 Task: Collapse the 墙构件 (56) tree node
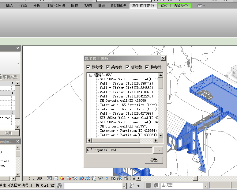(x=91, y=75)
